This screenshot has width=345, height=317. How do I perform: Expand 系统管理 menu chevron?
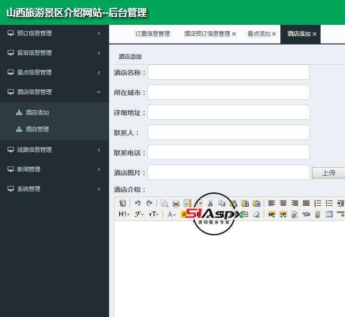99,189
